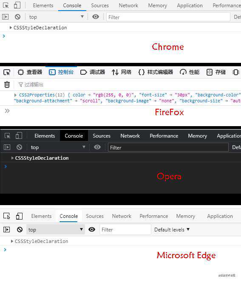Select Console tab in Edge devtools
This screenshot has height=282, width=241.
[x=69, y=216]
